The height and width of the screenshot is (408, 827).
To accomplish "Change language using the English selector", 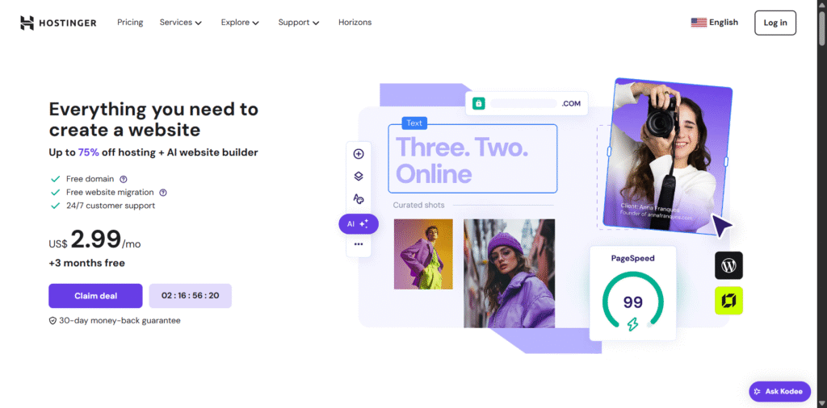I will pyautogui.click(x=715, y=23).
